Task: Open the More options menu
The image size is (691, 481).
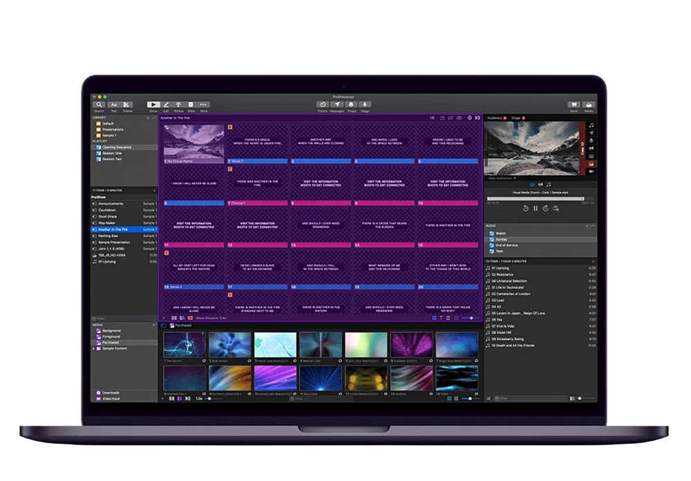Action: click(x=203, y=104)
